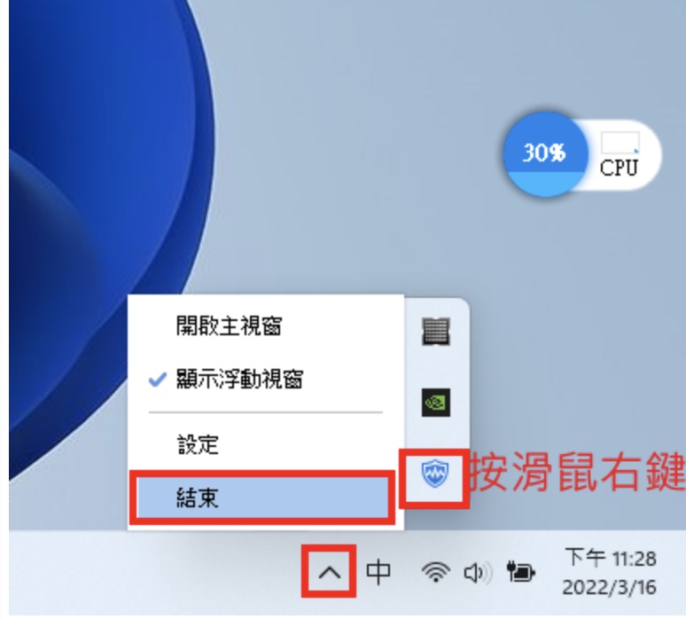Click the NVIDIA tray icon
The height and width of the screenshot is (619, 686).
(436, 403)
